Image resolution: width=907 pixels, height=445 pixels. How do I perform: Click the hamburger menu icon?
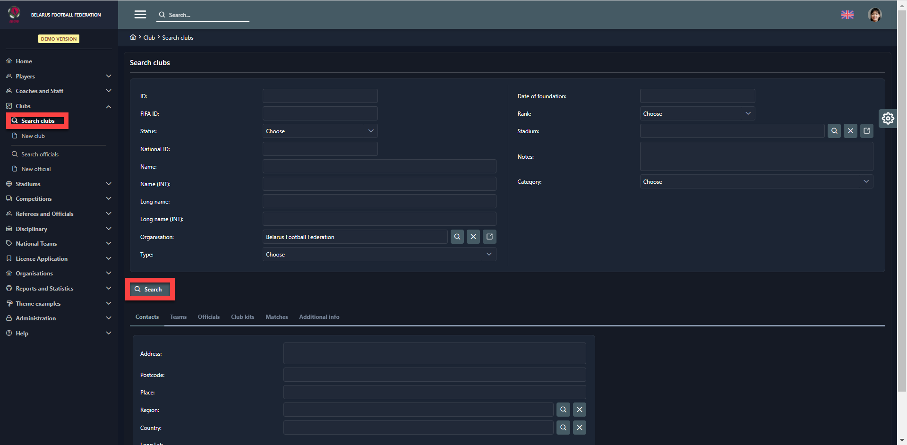coord(140,15)
